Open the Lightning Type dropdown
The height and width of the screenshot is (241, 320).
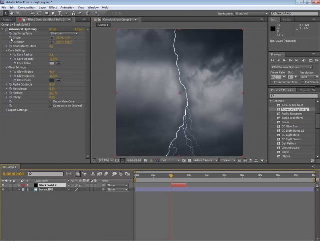[x=64, y=33]
